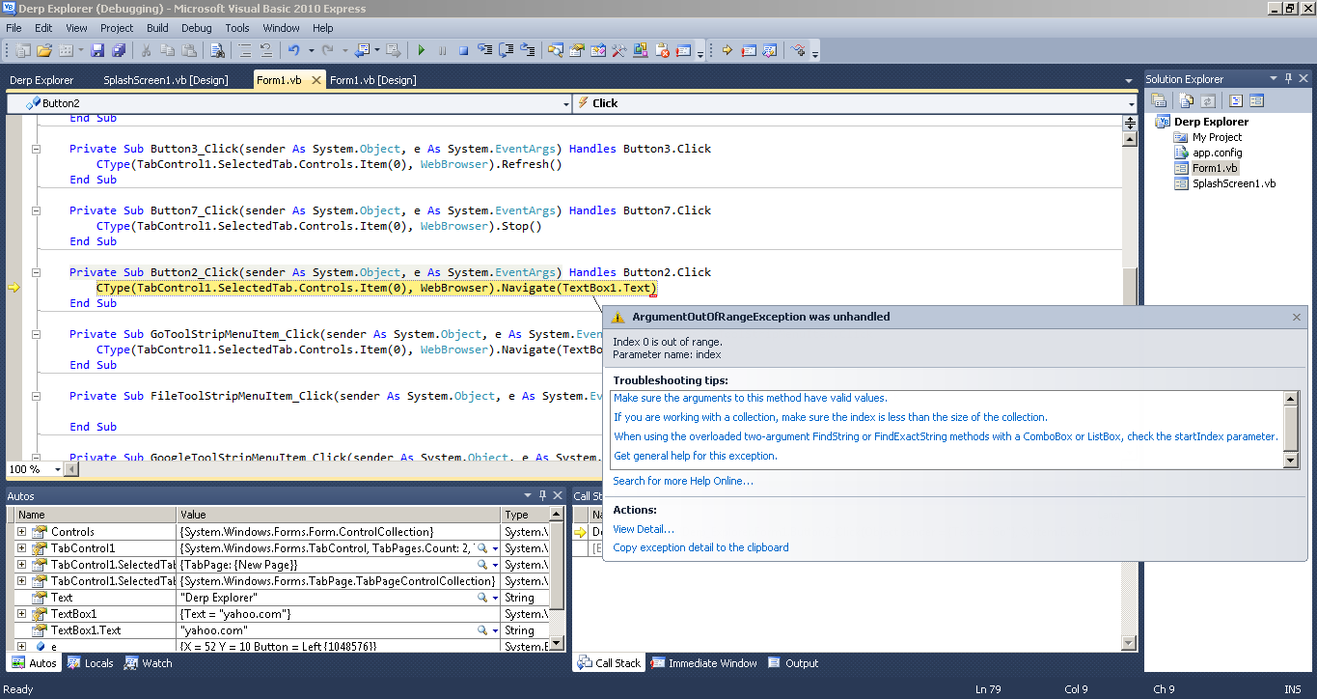Click the "yahoo.com" value of TextBox1.Text

coord(214,629)
